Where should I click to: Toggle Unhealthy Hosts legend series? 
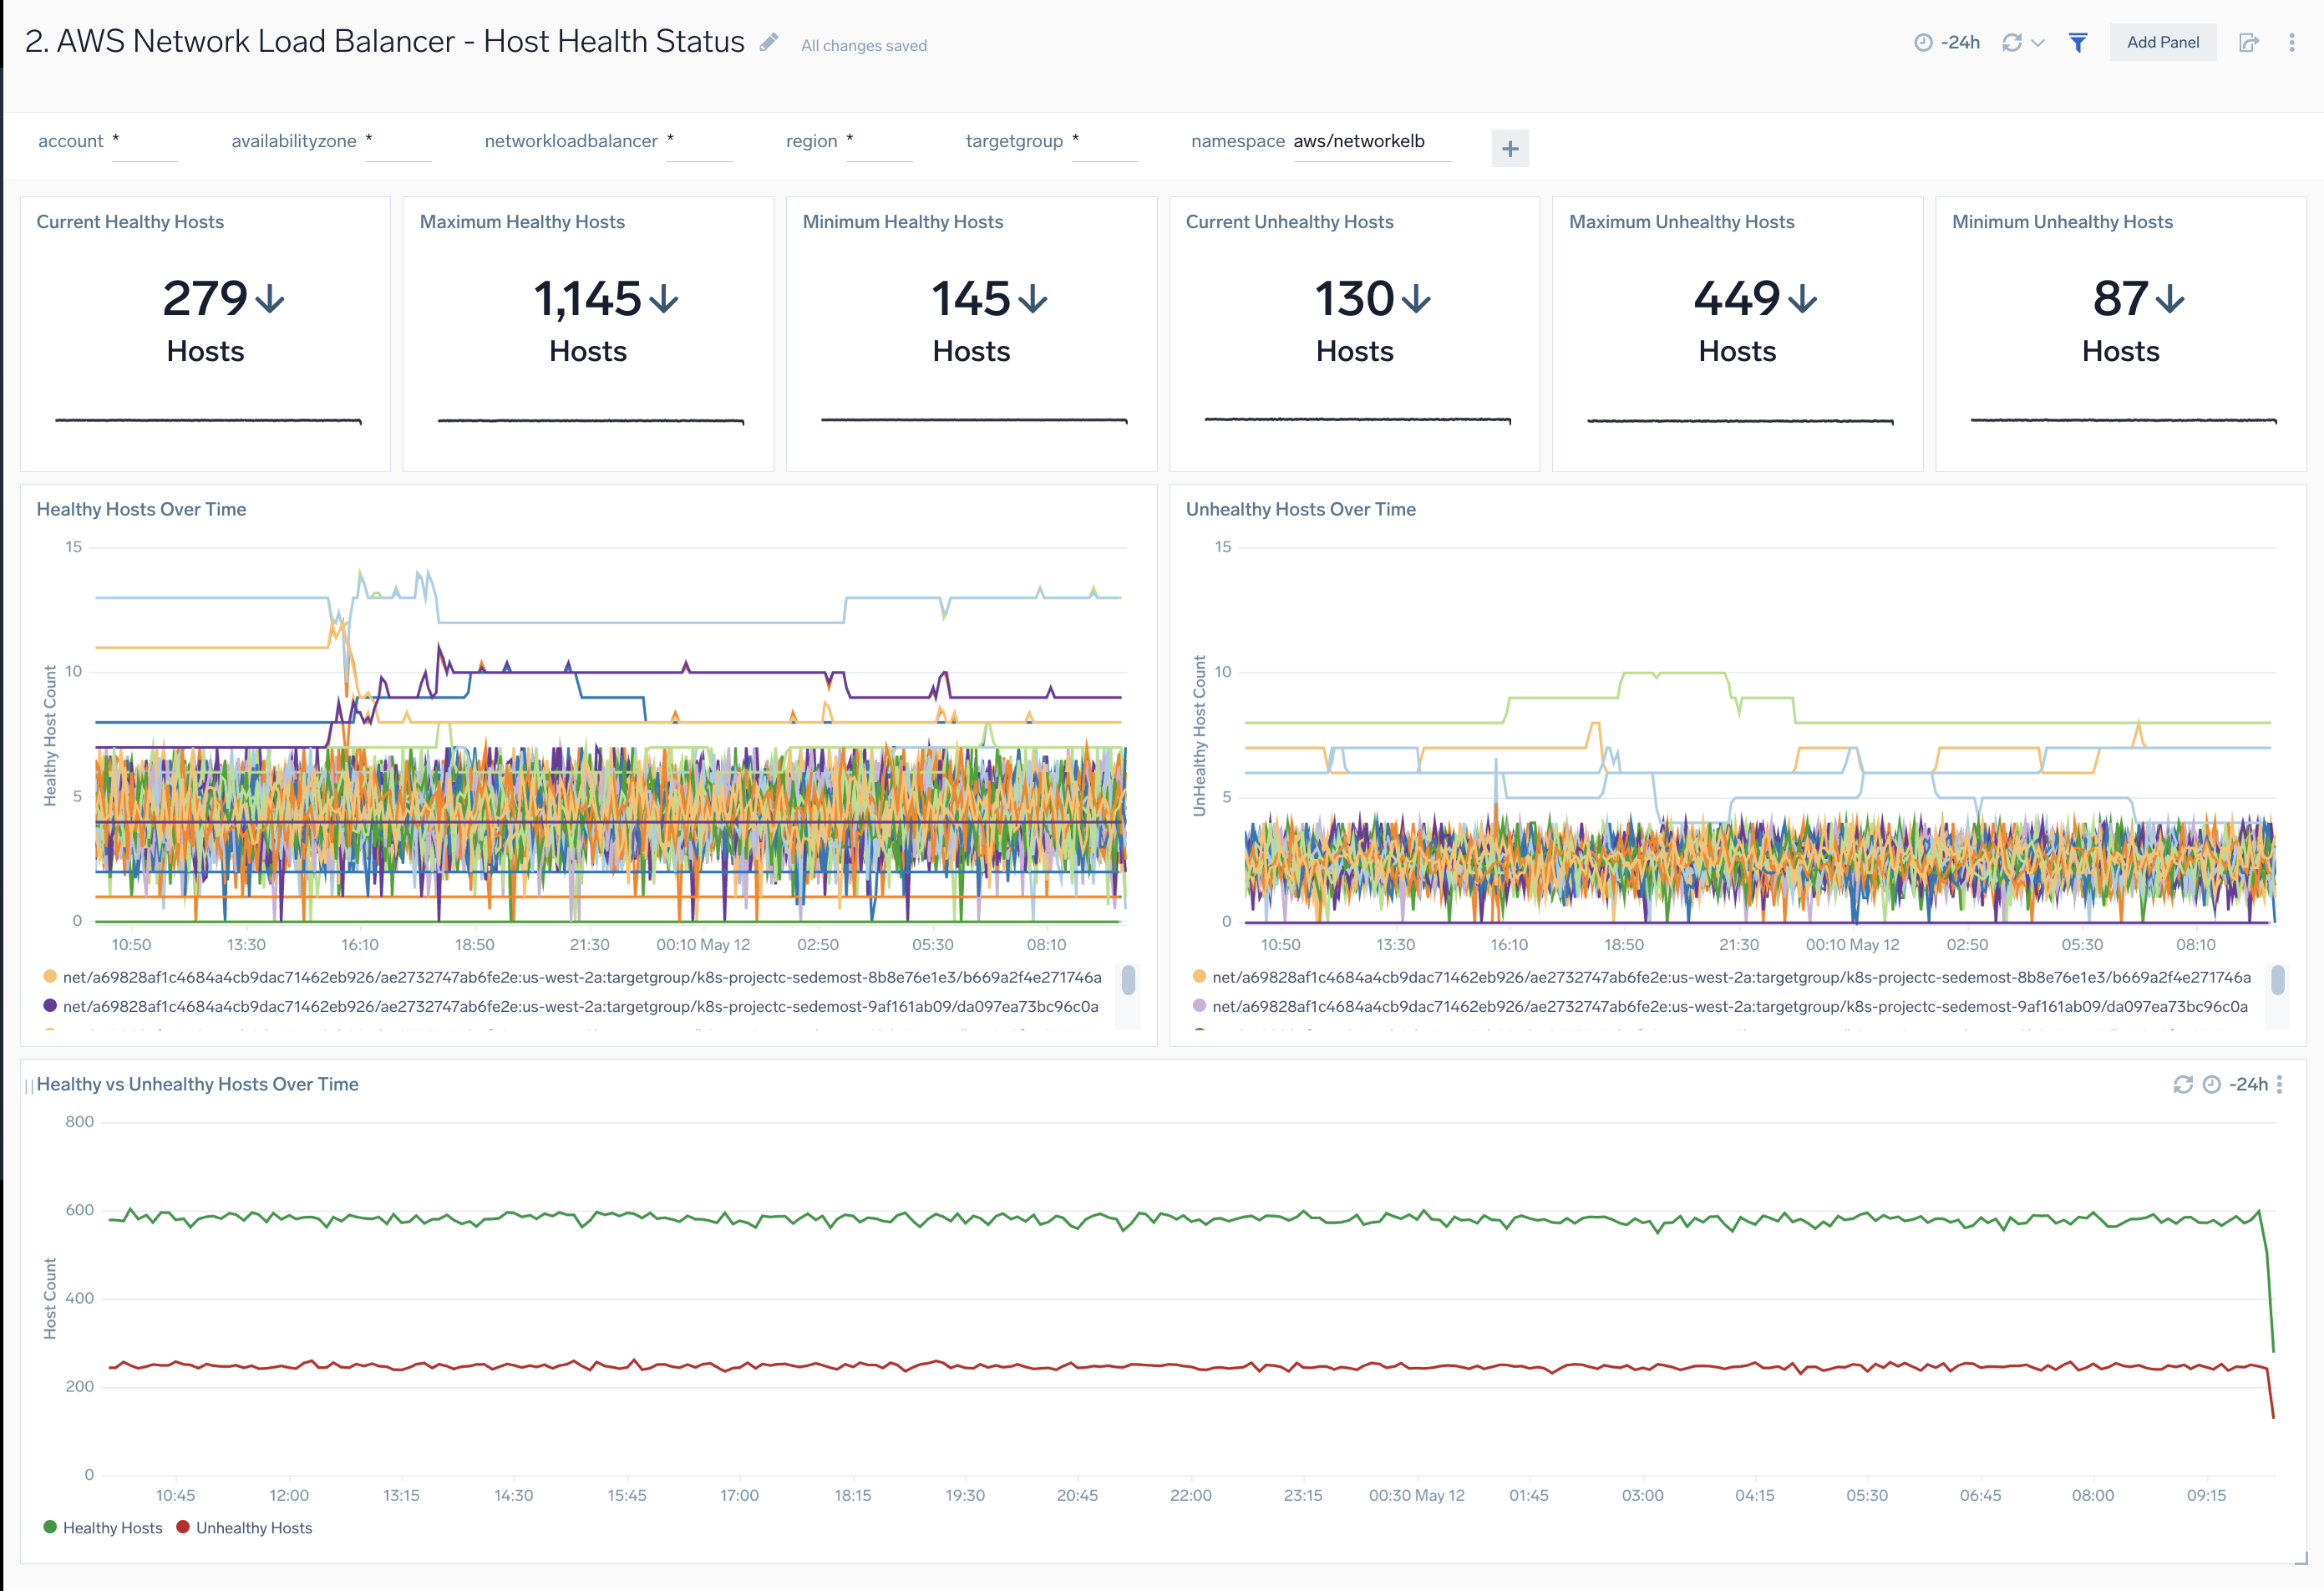pos(244,1528)
